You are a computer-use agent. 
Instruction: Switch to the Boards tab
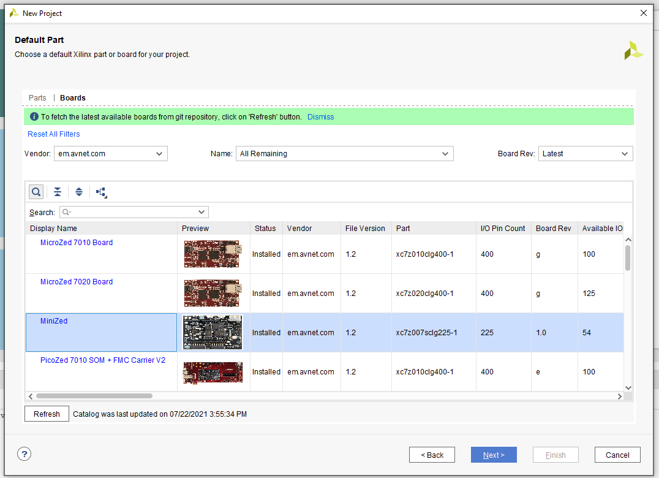(x=73, y=97)
